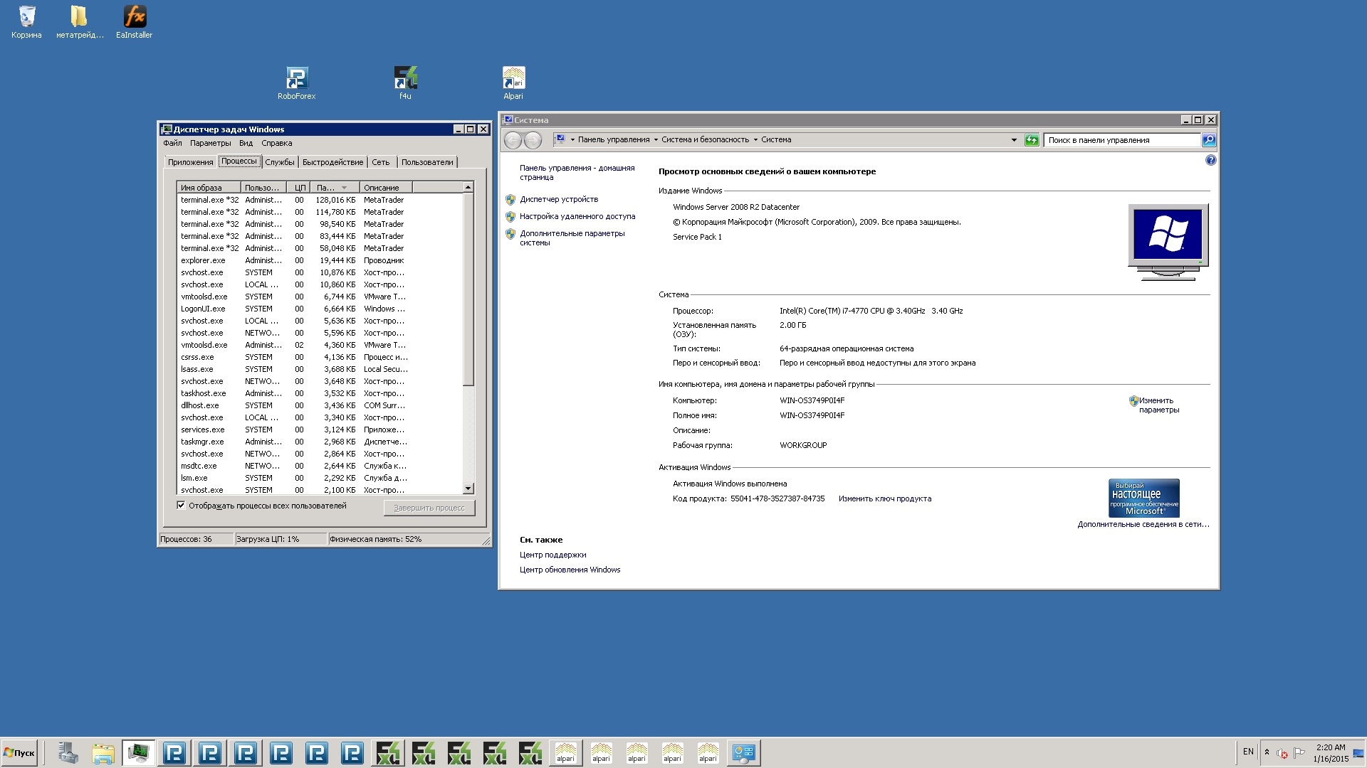This screenshot has height=768, width=1367.
Task: Refresh the Система control panel page
Action: coord(1032,140)
